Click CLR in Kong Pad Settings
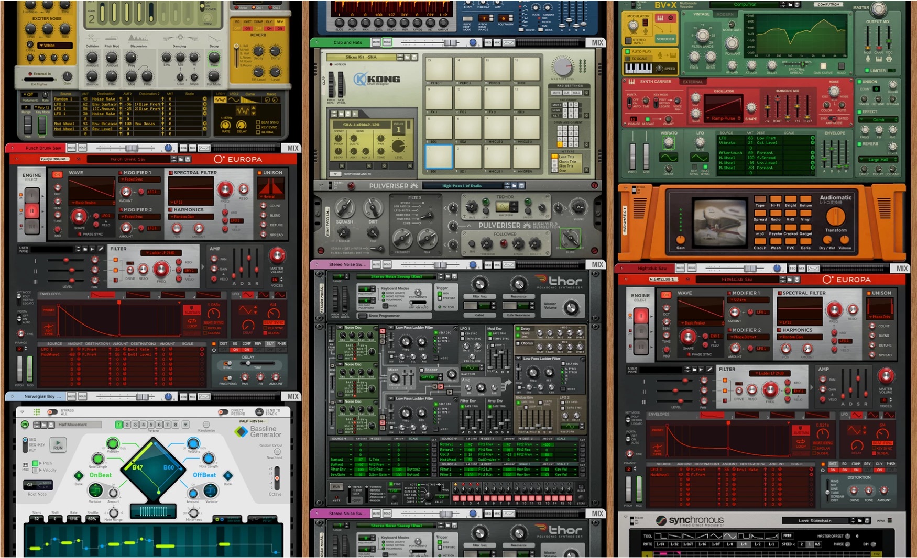The width and height of the screenshot is (917, 558). [x=566, y=92]
